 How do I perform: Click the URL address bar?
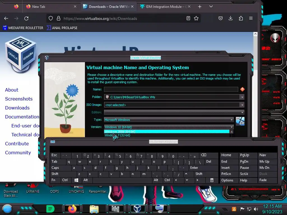click(x=124, y=18)
